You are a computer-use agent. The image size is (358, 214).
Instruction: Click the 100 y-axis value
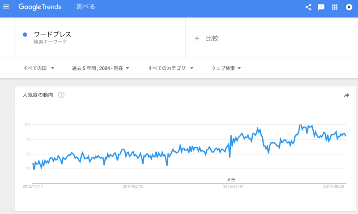point(27,125)
